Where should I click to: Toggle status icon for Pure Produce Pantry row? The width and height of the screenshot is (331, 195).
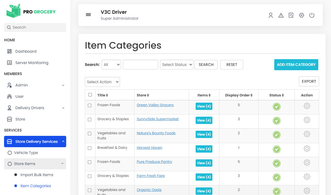[276, 163]
